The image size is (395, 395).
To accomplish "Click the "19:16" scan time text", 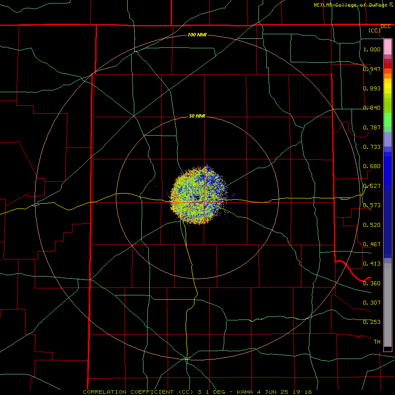I will click(x=302, y=392).
